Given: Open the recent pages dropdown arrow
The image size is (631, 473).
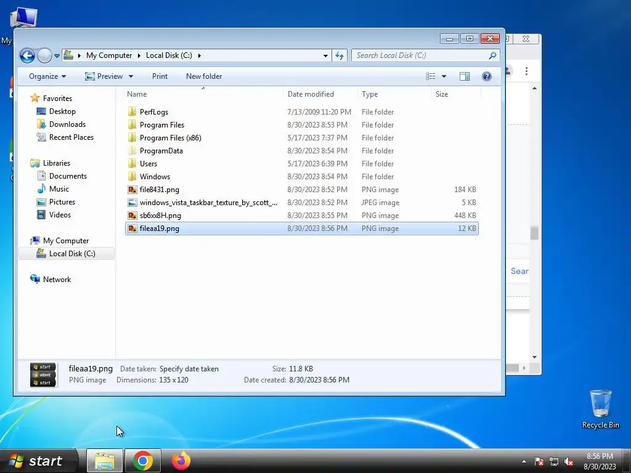Looking at the screenshot, I should tap(57, 56).
